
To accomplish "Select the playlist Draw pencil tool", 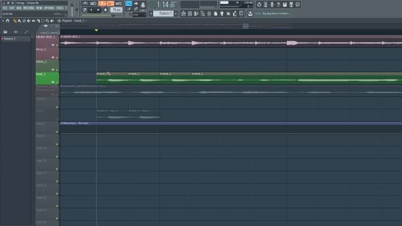I will coord(14,21).
